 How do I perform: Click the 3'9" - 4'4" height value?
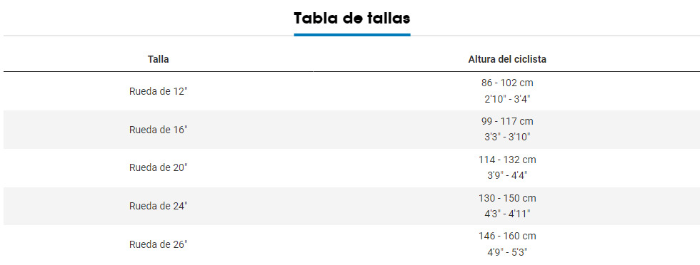(x=507, y=175)
